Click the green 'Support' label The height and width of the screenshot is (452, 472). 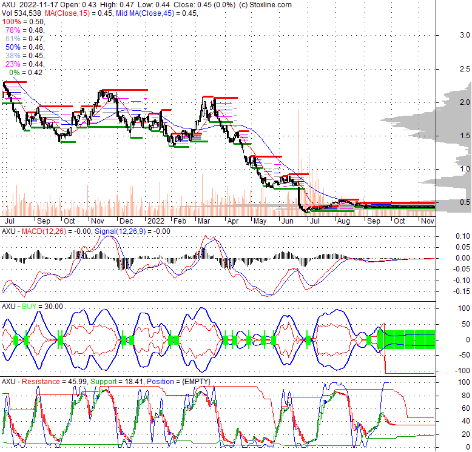point(103,382)
